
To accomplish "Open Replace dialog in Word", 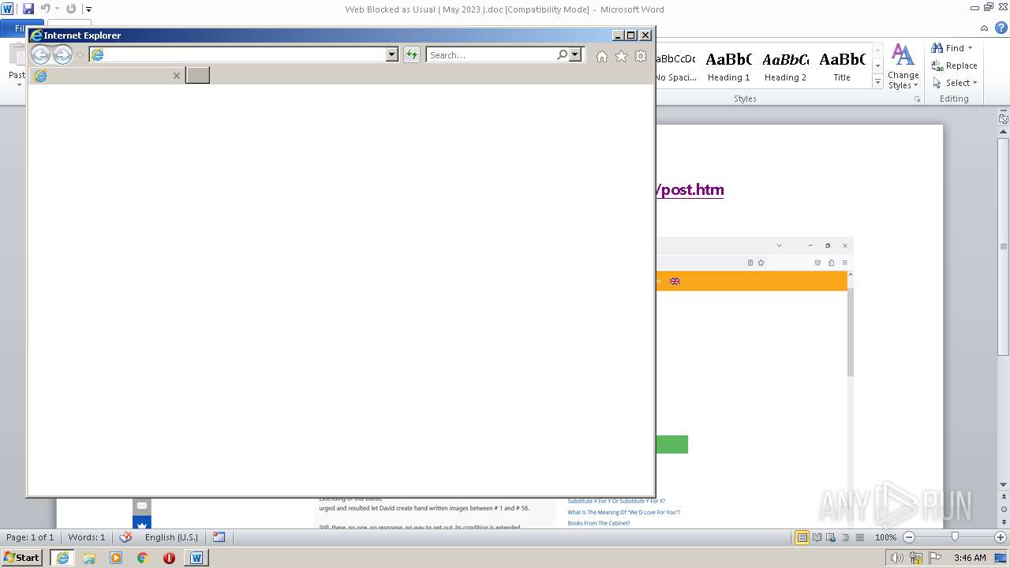I will (x=954, y=65).
